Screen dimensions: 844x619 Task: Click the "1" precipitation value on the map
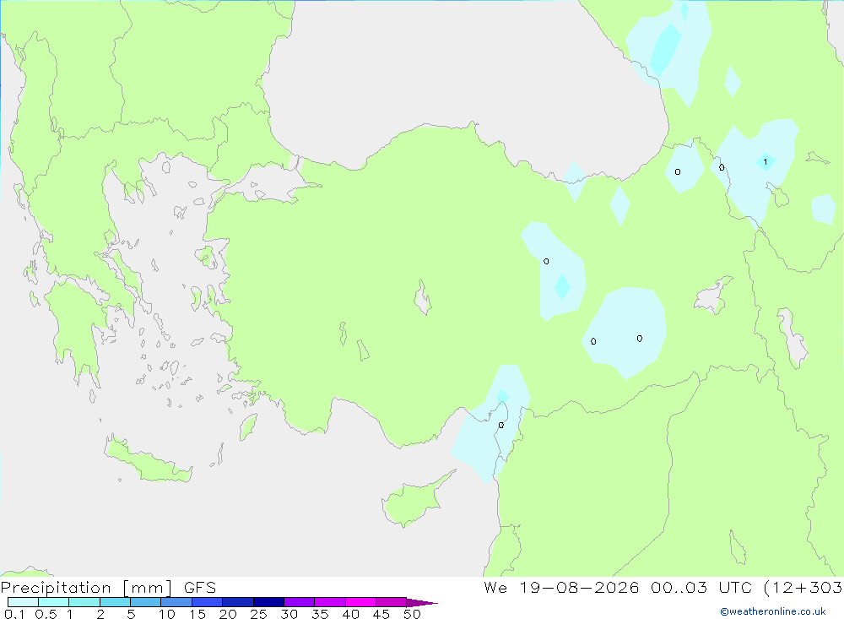[765, 161]
